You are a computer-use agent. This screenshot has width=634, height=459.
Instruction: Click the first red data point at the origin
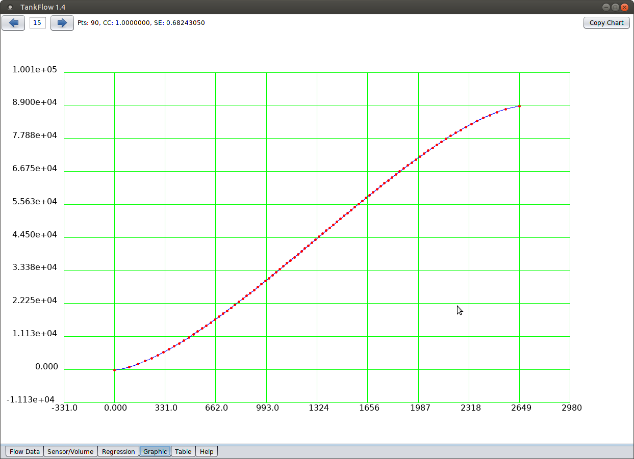tap(114, 370)
